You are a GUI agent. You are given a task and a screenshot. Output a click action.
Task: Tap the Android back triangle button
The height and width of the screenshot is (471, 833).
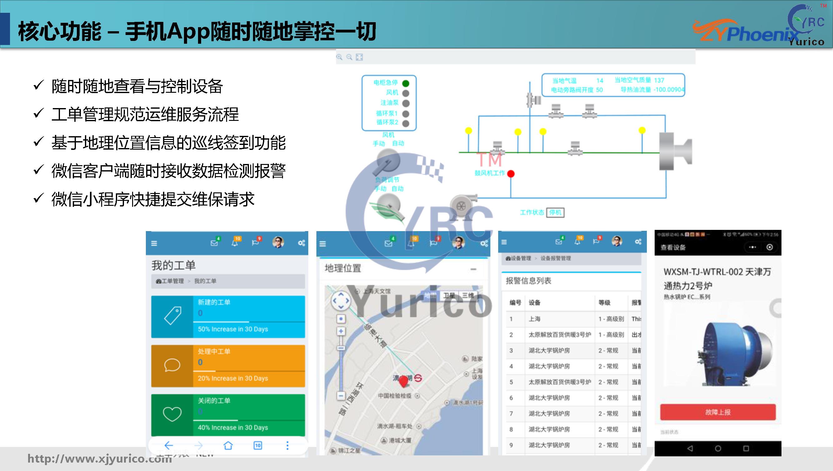(x=690, y=449)
